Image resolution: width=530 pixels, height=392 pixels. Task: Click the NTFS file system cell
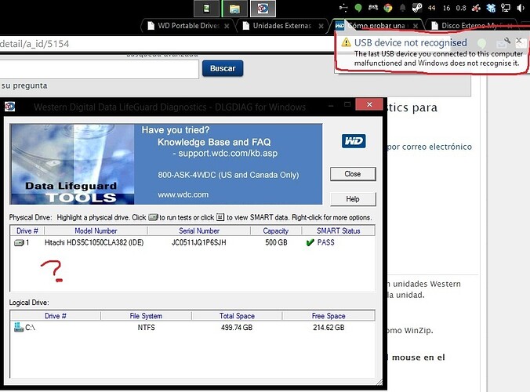pos(146,327)
